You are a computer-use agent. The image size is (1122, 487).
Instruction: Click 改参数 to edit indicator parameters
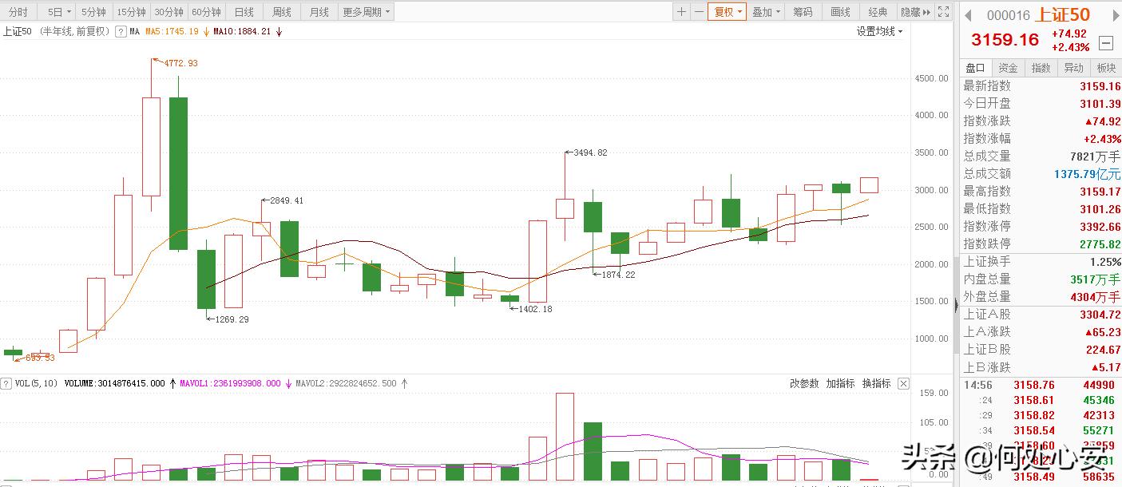click(x=804, y=383)
